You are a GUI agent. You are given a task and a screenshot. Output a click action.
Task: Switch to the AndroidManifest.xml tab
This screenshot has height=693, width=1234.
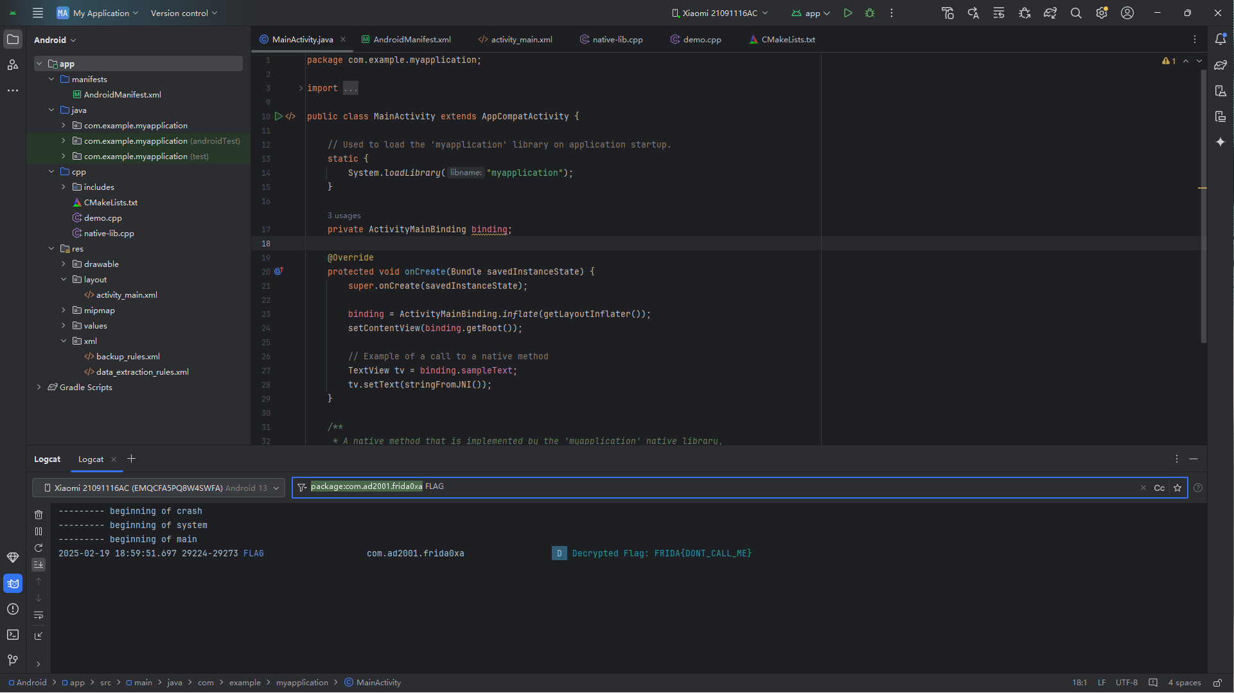pyautogui.click(x=406, y=40)
